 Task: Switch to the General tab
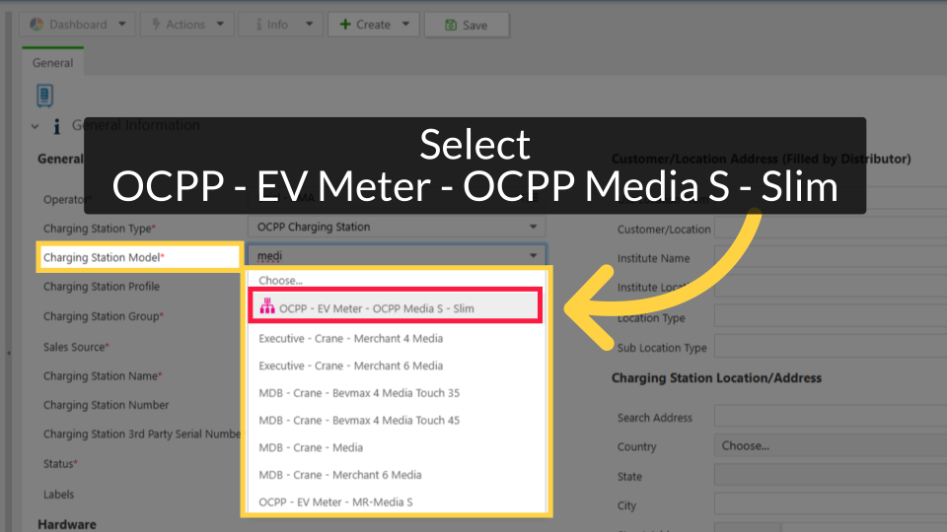(x=52, y=63)
